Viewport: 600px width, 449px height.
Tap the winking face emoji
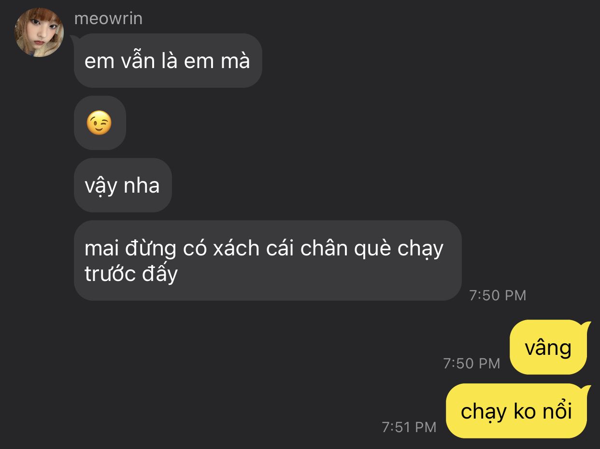point(99,123)
